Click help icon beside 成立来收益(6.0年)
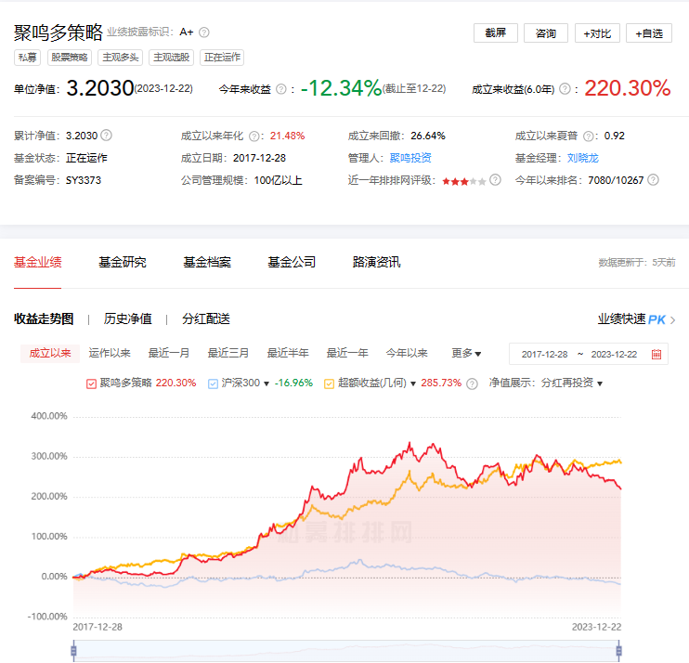This screenshot has width=689, height=663. pos(565,89)
